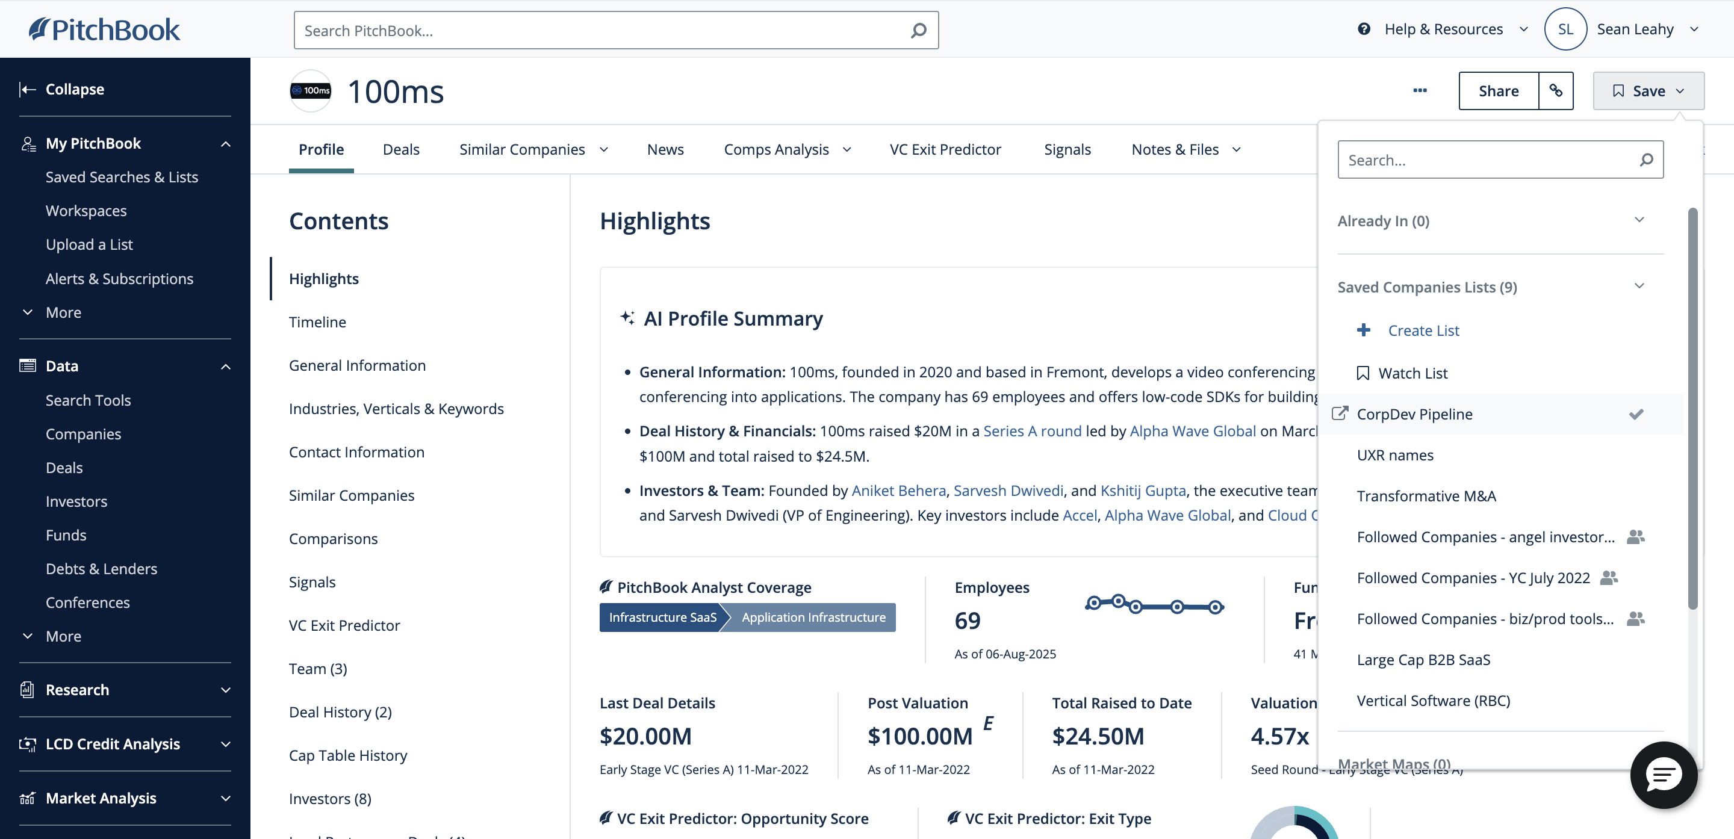The height and width of the screenshot is (839, 1734).
Task: Click the Search PitchBook input field
Action: pos(606,29)
